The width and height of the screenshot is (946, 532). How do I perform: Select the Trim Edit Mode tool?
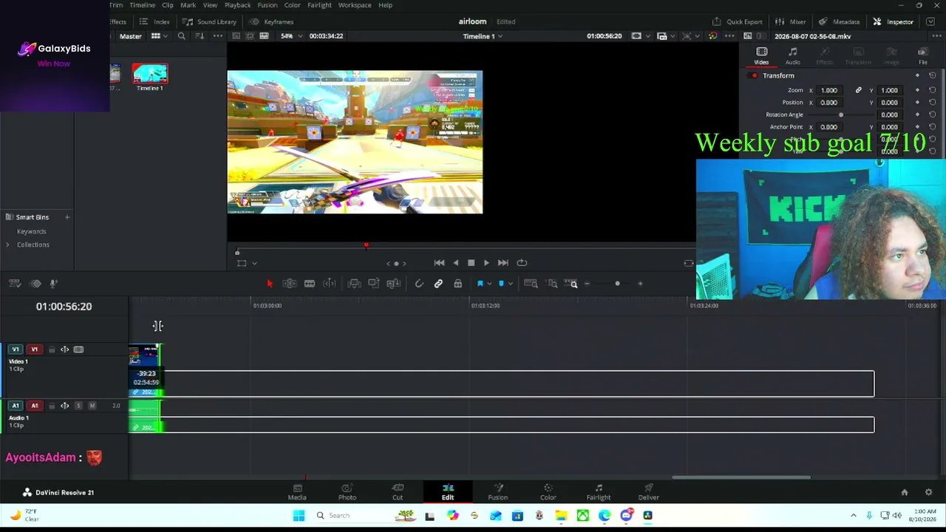coord(290,284)
